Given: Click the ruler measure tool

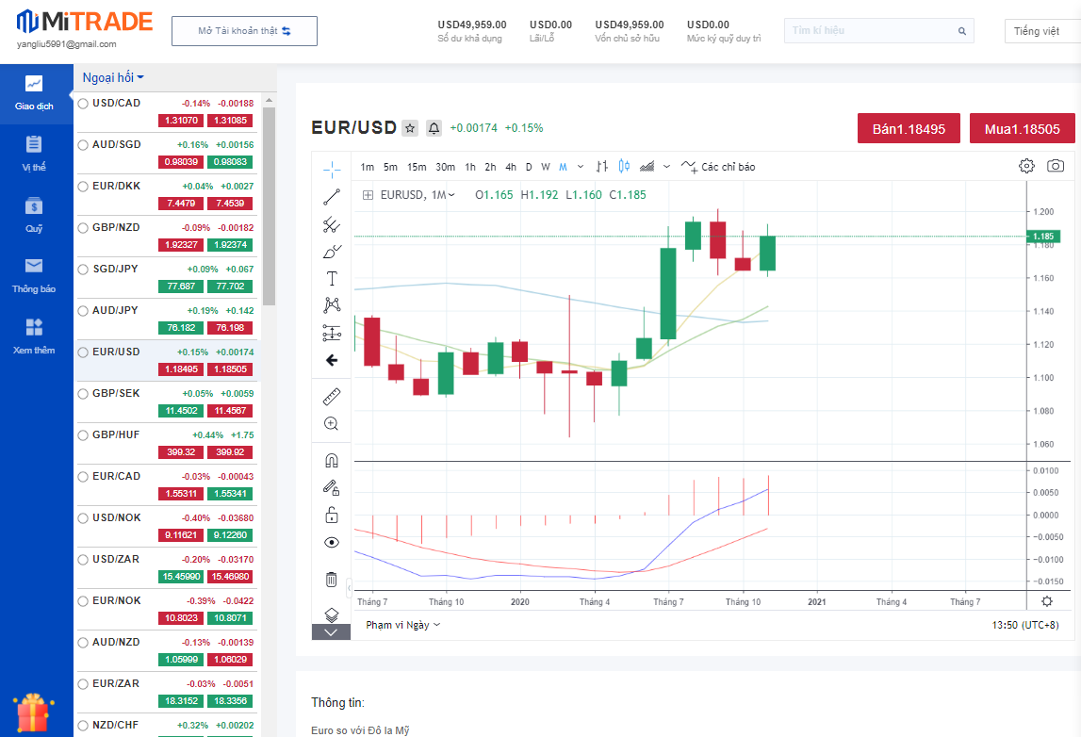Looking at the screenshot, I should pos(331,397).
